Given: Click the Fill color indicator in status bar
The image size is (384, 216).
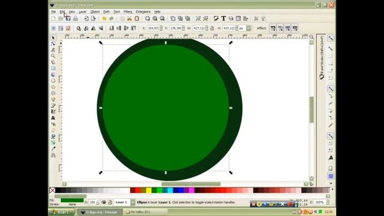Looking at the screenshot, I should pos(72,200).
